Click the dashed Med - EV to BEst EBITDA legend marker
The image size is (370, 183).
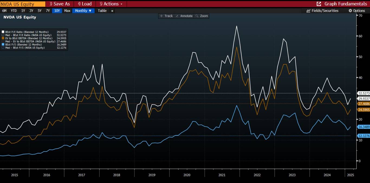tap(3, 41)
